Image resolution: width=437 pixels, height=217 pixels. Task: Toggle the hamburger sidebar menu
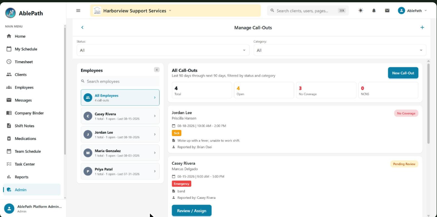(x=78, y=10)
